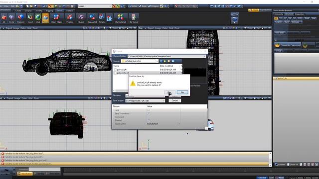The width and height of the screenshot is (319, 179).
Task: Click the open file icon in top toolbar
Action: click(x=31, y=6)
